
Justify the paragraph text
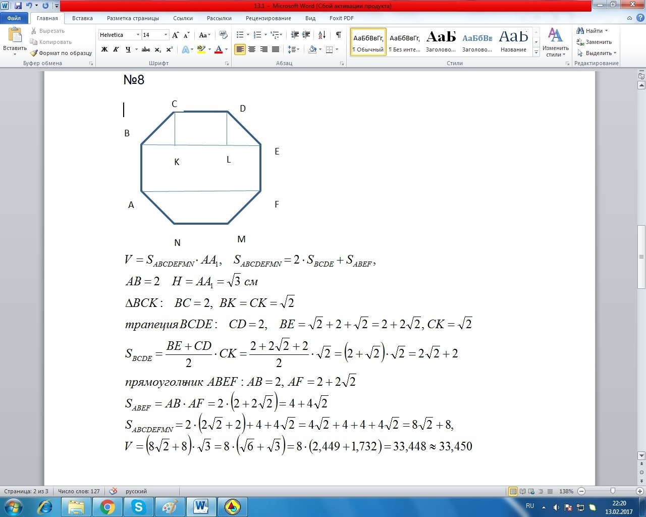pyautogui.click(x=276, y=49)
